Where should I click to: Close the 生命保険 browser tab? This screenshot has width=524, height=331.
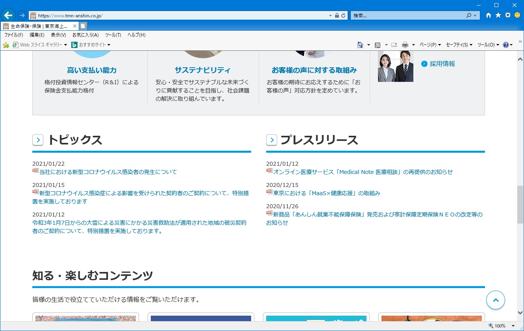click(x=75, y=26)
